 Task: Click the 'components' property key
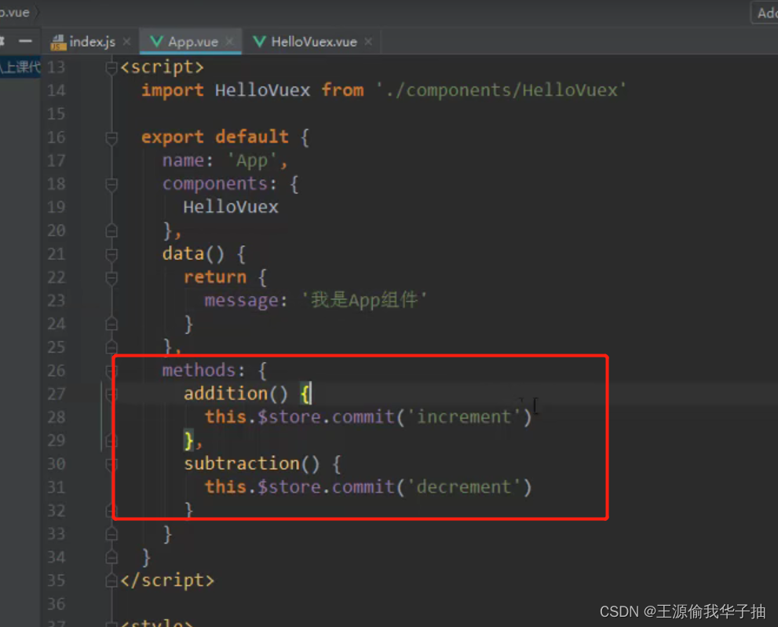tap(215, 184)
